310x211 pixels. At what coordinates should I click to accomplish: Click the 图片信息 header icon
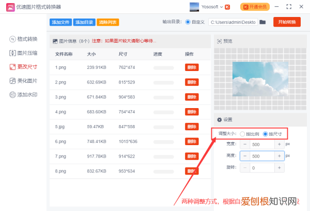click(x=55, y=41)
